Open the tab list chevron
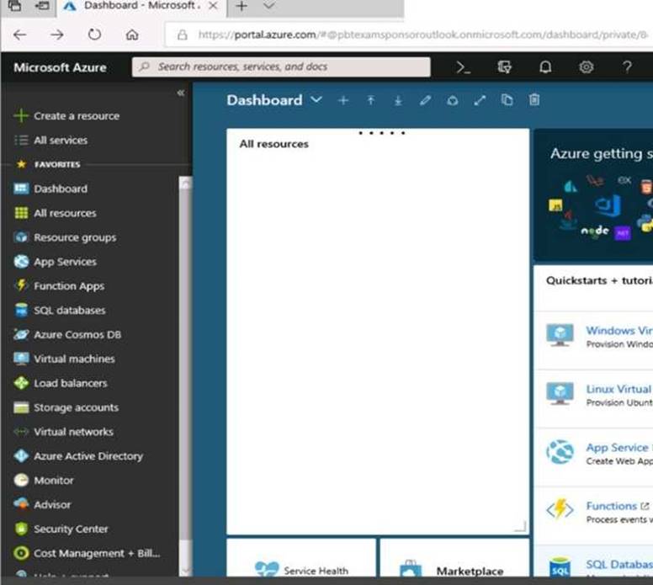The height and width of the screenshot is (585, 653). tap(269, 5)
